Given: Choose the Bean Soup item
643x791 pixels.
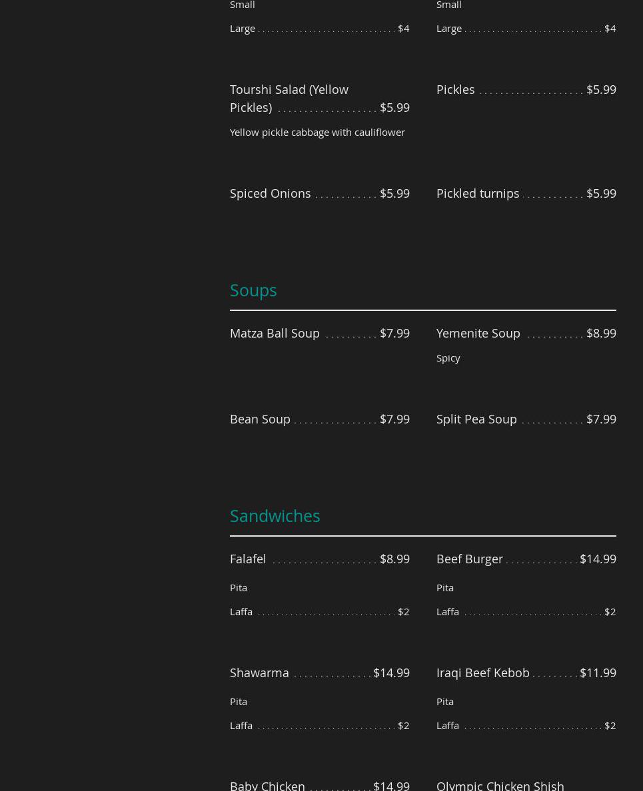Looking at the screenshot, I should point(260,419).
